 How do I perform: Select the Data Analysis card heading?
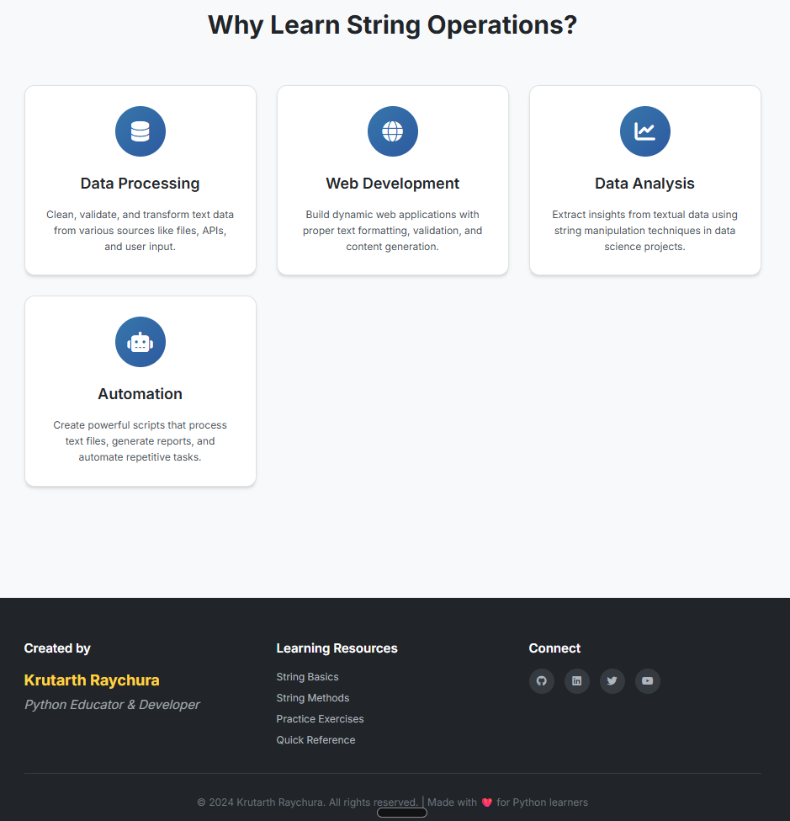[x=644, y=184]
